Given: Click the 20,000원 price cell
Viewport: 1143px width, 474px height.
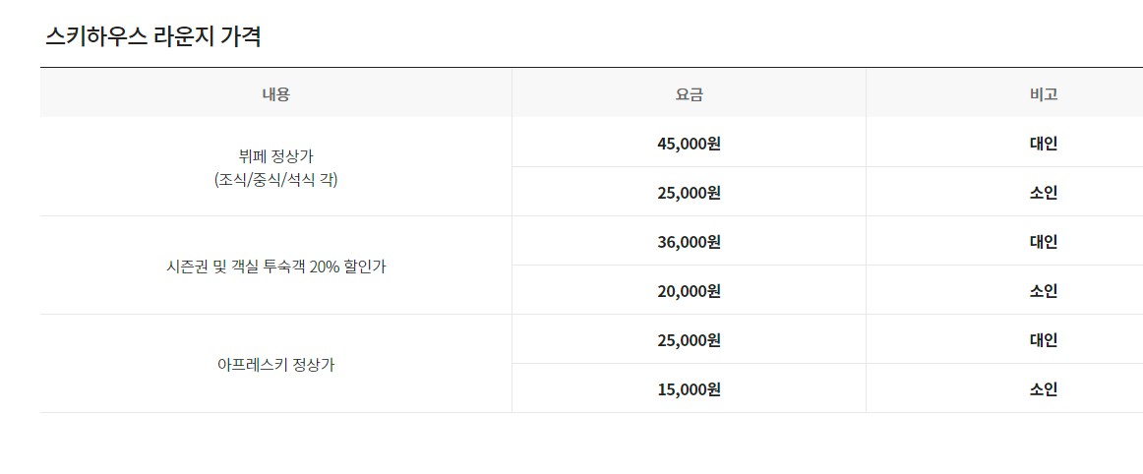Looking at the screenshot, I should [689, 291].
